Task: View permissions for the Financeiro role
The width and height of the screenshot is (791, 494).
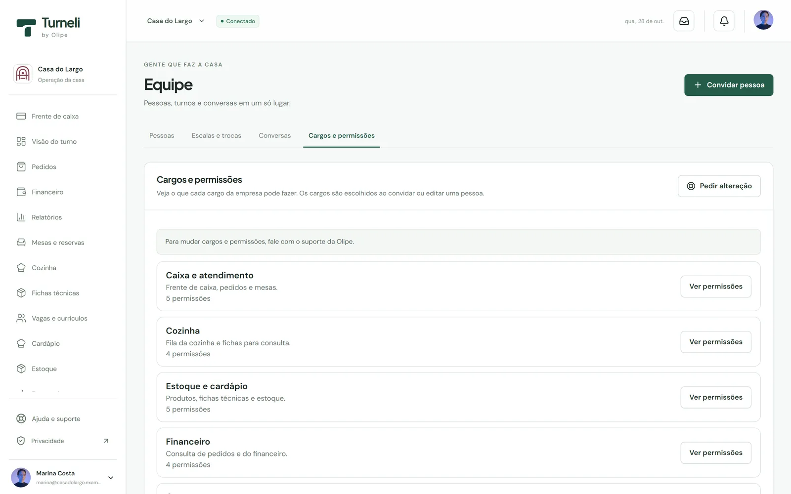Action: pos(716,453)
